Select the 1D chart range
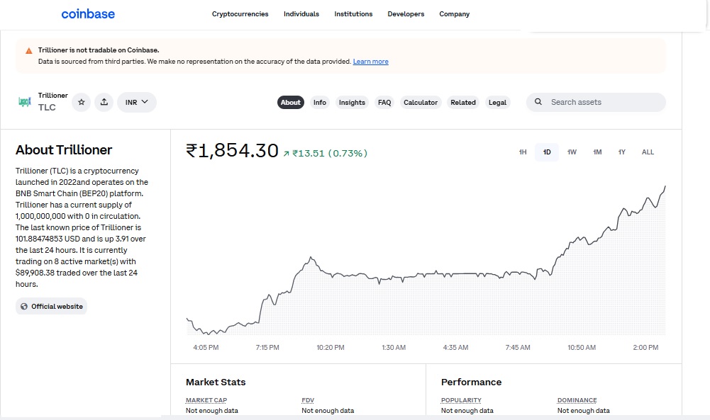Image resolution: width=710 pixels, height=420 pixels. pos(547,152)
